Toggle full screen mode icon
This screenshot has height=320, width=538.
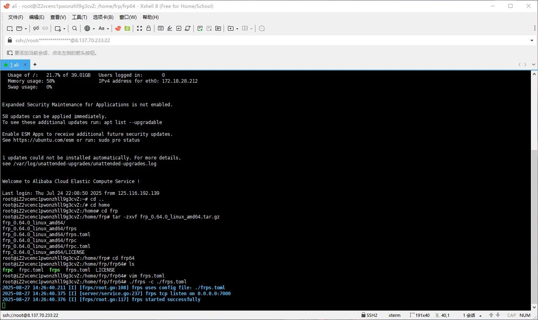[140, 28]
